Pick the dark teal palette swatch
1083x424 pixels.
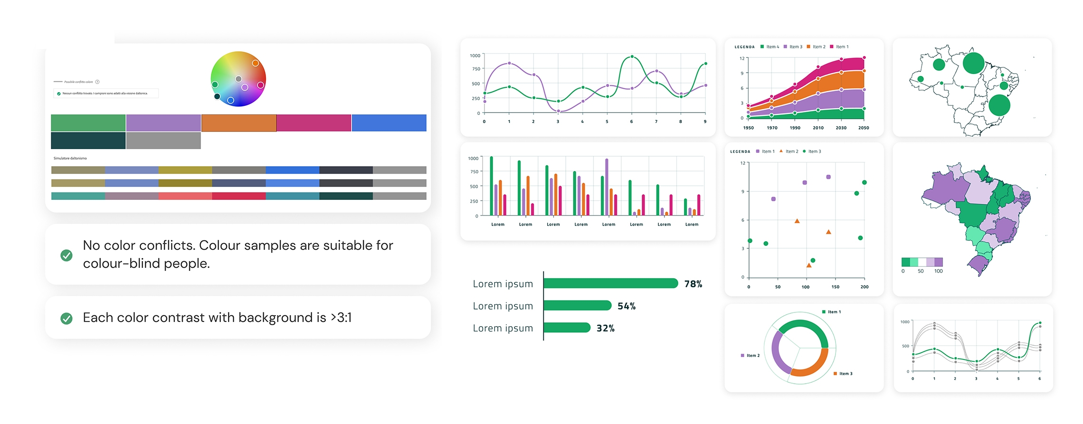pos(88,141)
